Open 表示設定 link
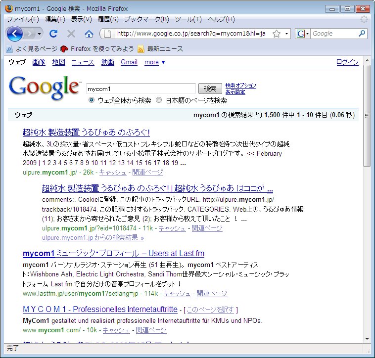Viewport: 375px width, 358px height. (x=235, y=92)
